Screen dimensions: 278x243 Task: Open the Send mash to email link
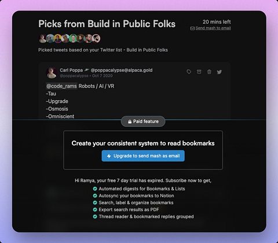[213, 28]
